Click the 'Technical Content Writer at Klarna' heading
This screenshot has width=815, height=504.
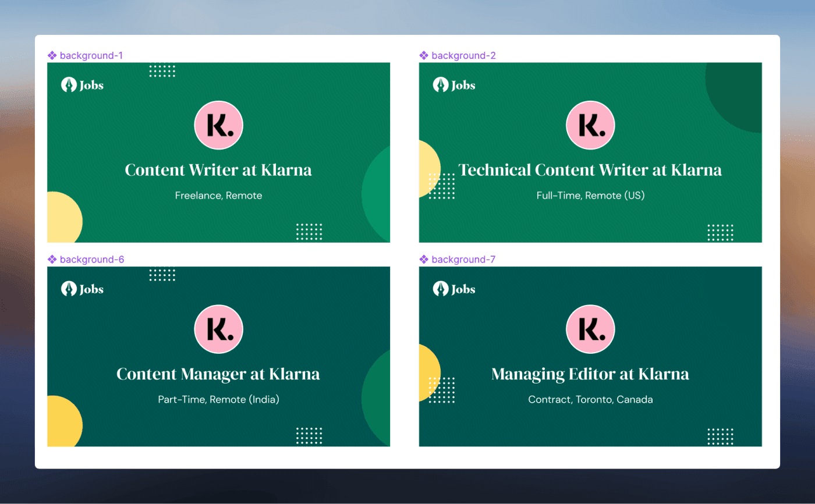(x=590, y=170)
